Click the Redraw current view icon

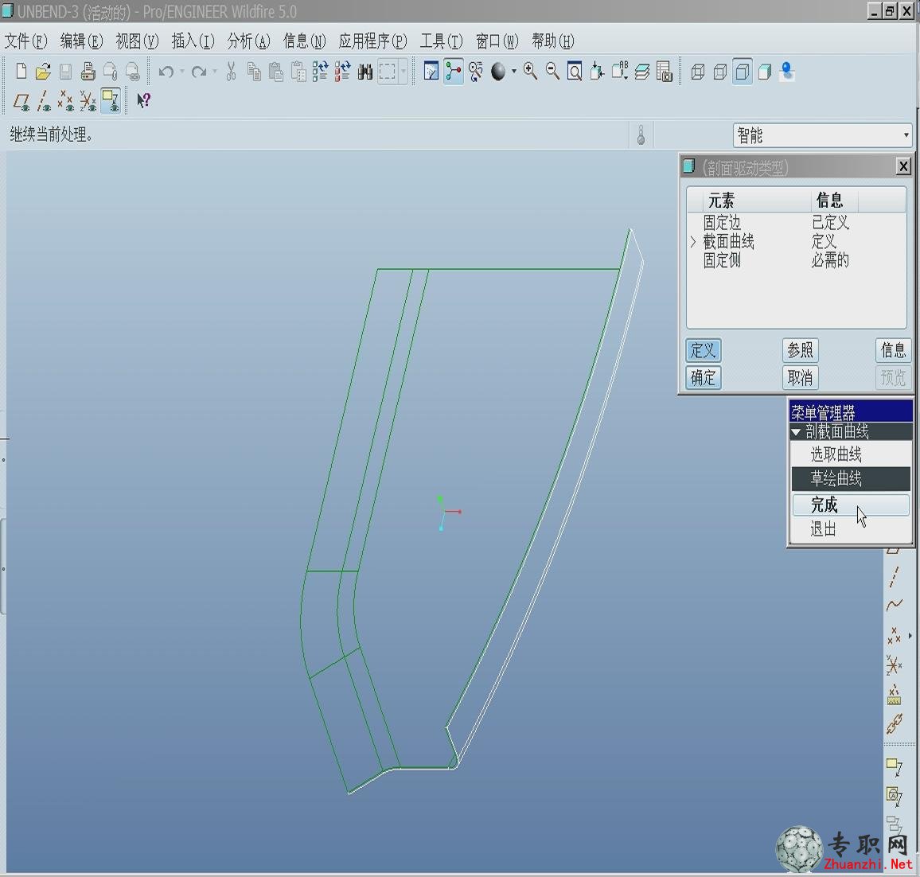(431, 72)
